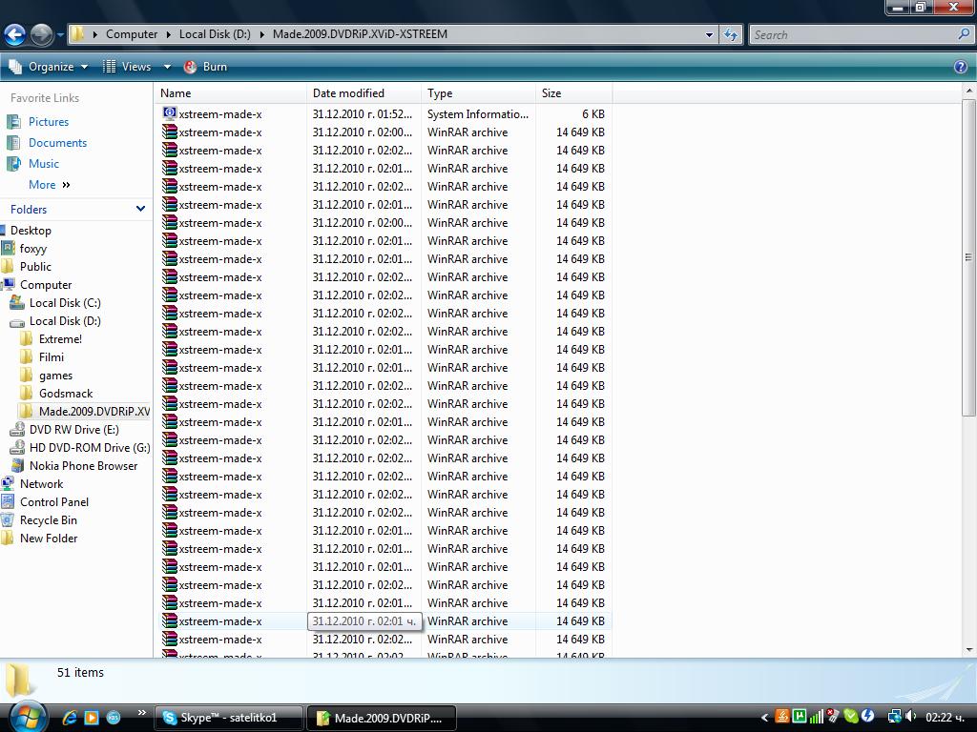
Task: Click the volume speaker tray icon
Action: [x=910, y=717]
